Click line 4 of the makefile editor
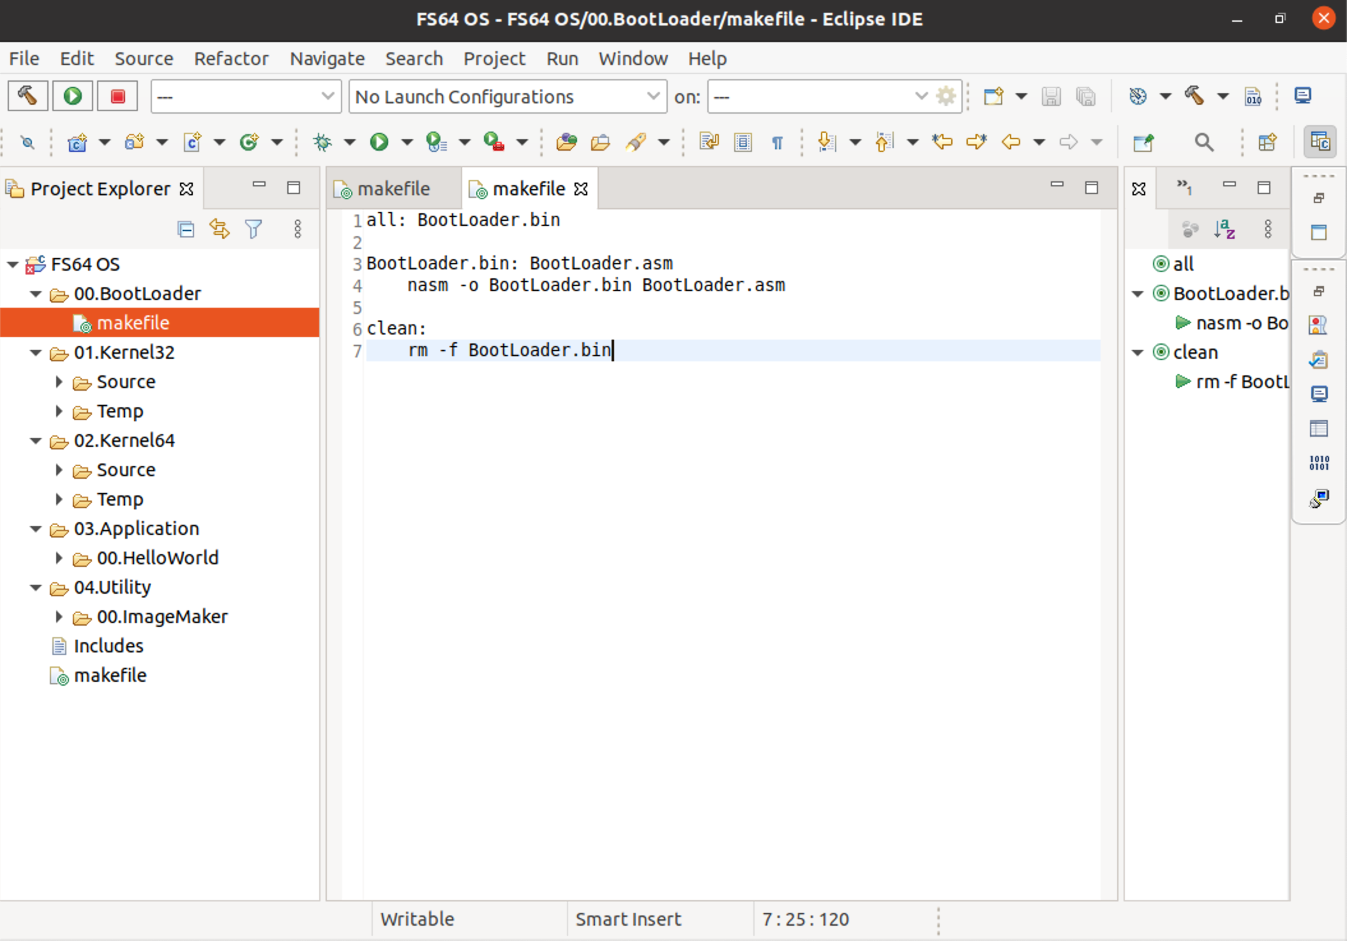The width and height of the screenshot is (1347, 941). tap(596, 285)
